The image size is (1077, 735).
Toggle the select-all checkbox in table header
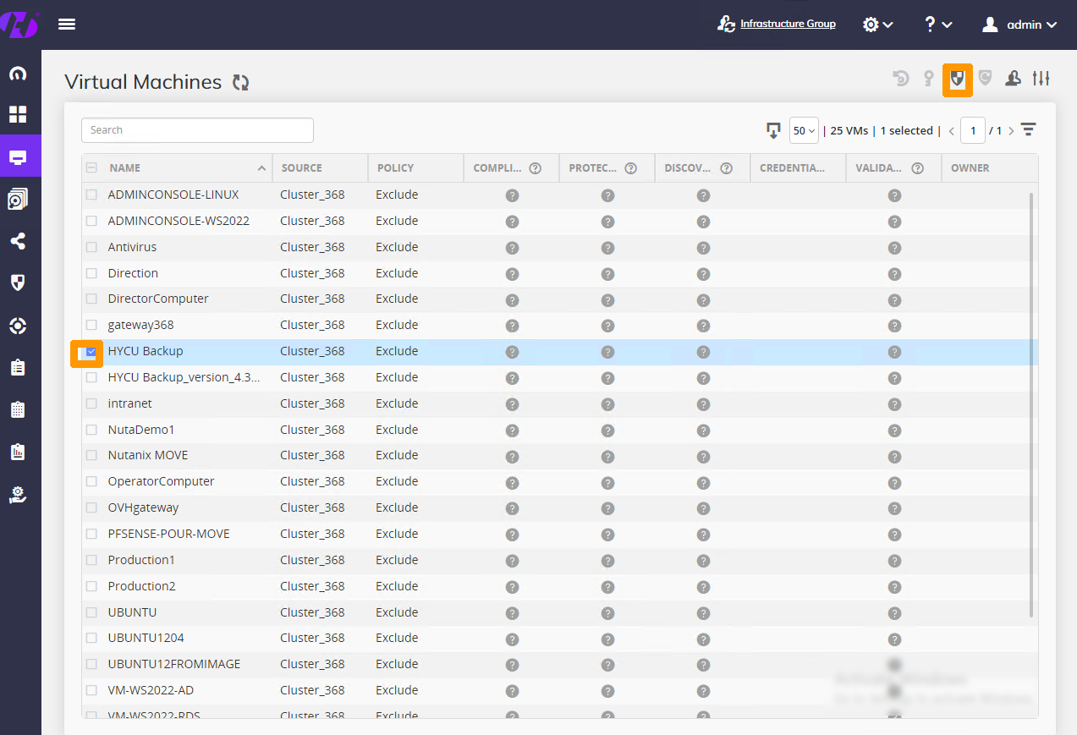point(91,167)
